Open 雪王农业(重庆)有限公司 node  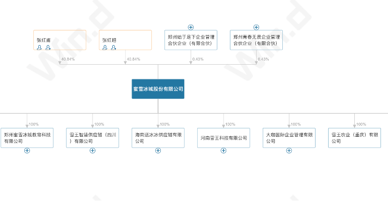point(355,138)
